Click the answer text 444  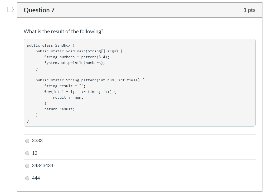36,178
